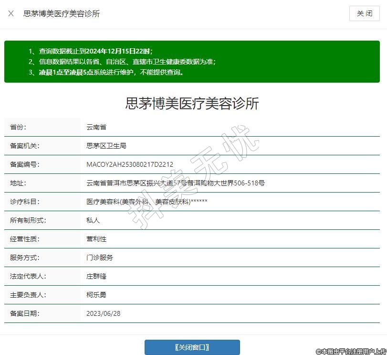Select the province value 云南省
This screenshot has height=355, width=387.
coord(96,127)
